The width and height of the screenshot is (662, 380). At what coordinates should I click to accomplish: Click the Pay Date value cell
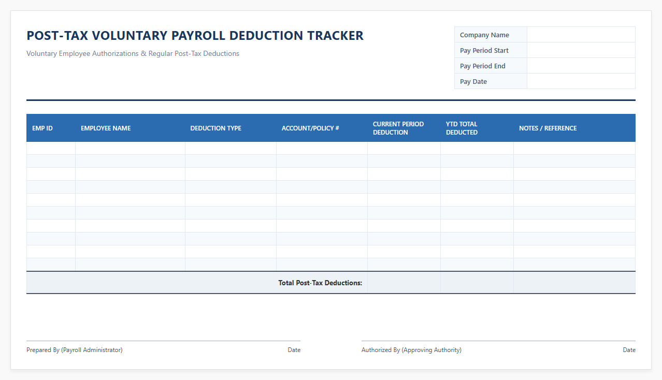click(581, 81)
